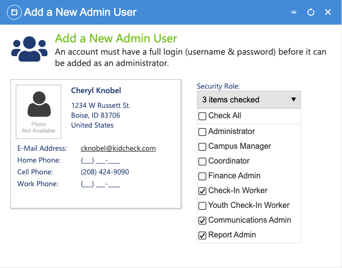Click the Photo Not Available placeholder
Image resolution: width=342 pixels, height=268 pixels.
[x=38, y=112]
